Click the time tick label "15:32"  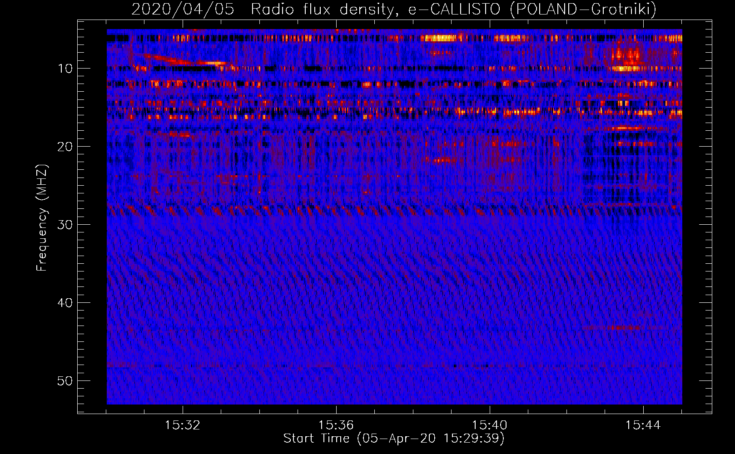point(183,425)
